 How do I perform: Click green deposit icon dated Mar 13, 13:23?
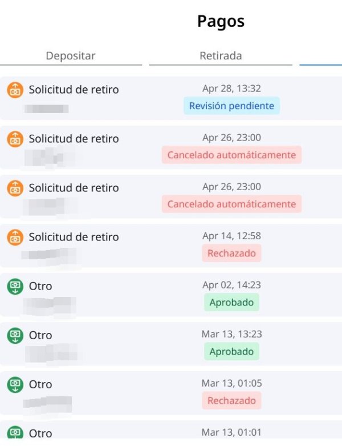click(15, 335)
